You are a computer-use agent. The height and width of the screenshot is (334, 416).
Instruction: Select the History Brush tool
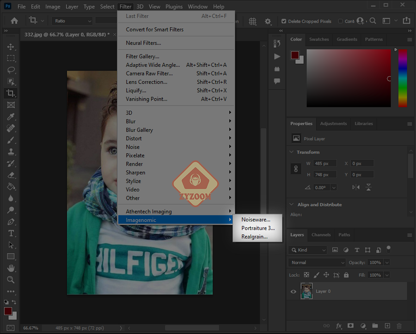coord(11,163)
